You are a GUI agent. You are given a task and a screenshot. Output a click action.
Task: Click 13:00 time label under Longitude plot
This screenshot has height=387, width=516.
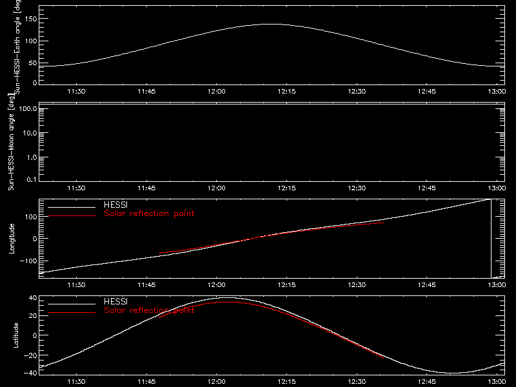click(497, 285)
